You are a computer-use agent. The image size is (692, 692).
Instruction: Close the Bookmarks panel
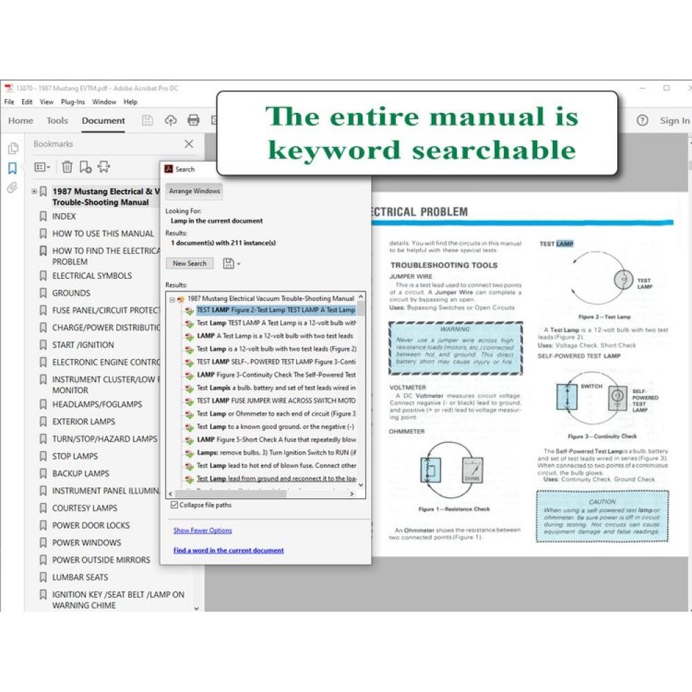(x=189, y=144)
